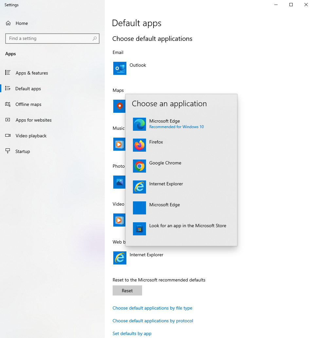Image resolution: width=312 pixels, height=338 pixels.
Task: Close the Settings window
Action: click(x=306, y=5)
